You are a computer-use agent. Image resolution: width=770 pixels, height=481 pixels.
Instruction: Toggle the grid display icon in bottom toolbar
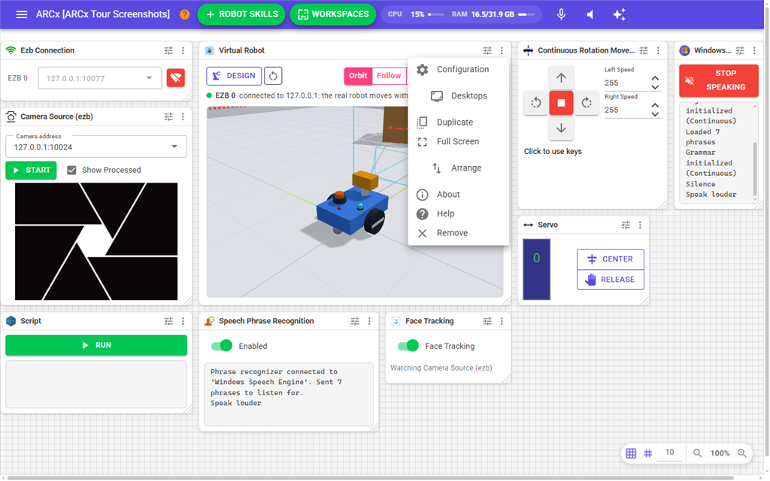[x=631, y=453]
